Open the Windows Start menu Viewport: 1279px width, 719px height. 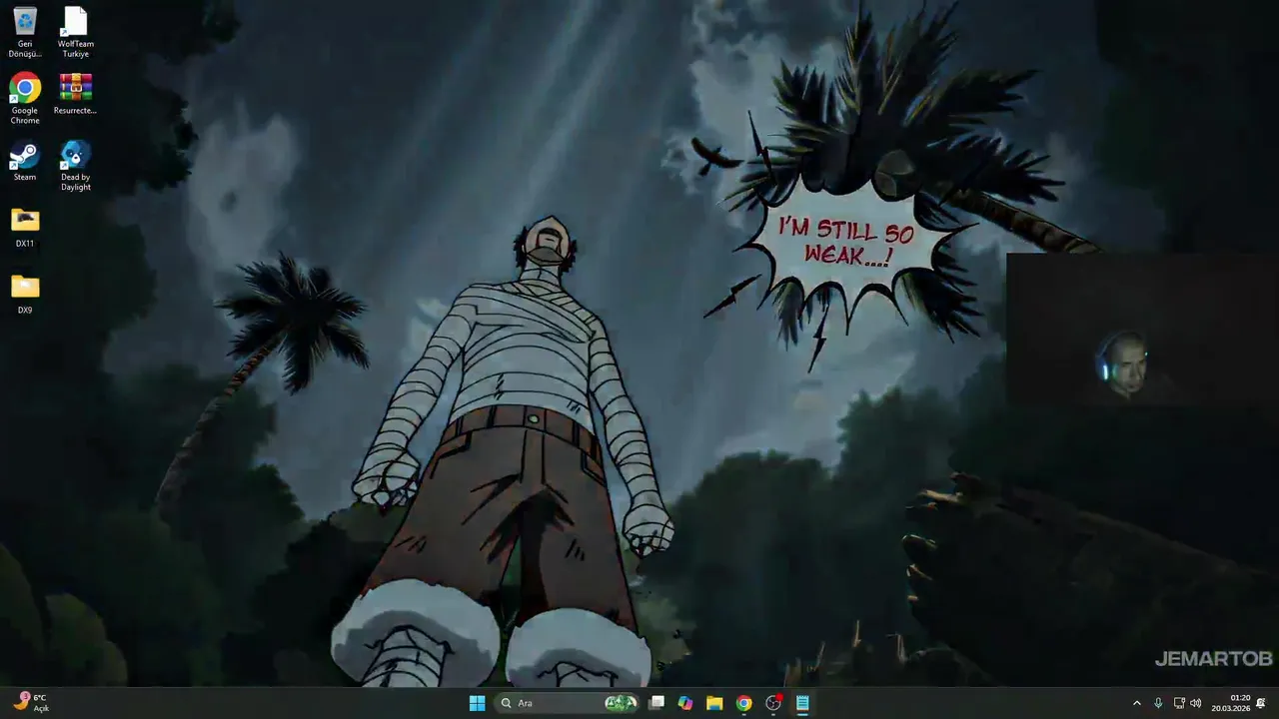pos(477,703)
